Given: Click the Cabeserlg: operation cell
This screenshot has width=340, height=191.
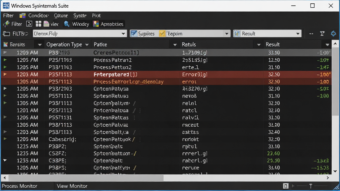Looking at the screenshot, I should [x=62, y=139].
